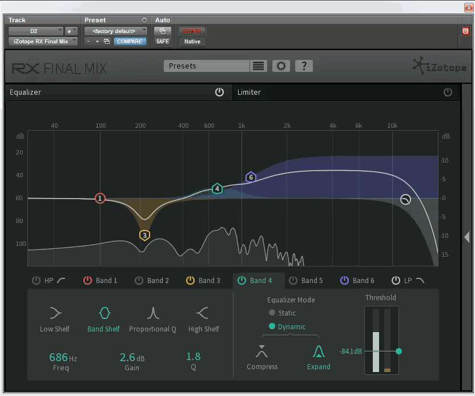Click the 1.8 Q value
The image size is (475, 396).
pyautogui.click(x=194, y=356)
